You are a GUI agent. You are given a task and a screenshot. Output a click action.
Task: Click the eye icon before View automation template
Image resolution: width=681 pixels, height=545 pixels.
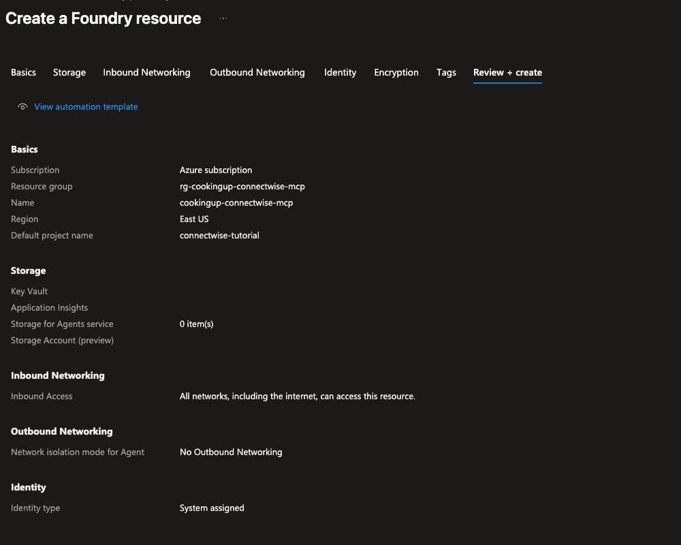click(22, 106)
